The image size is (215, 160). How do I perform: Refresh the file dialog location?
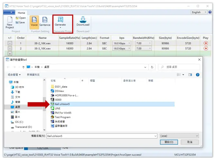click(152, 67)
